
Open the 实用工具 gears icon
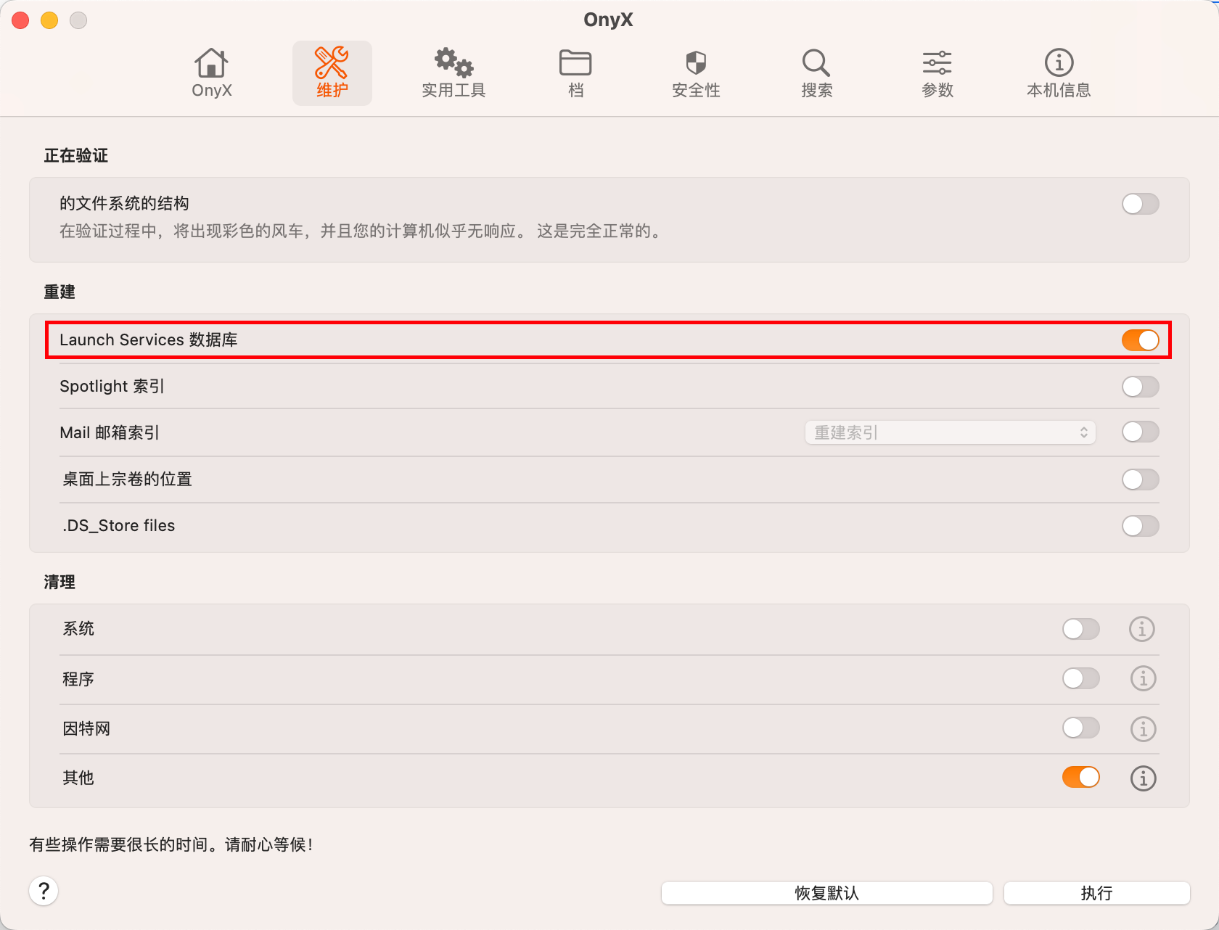pyautogui.click(x=453, y=62)
